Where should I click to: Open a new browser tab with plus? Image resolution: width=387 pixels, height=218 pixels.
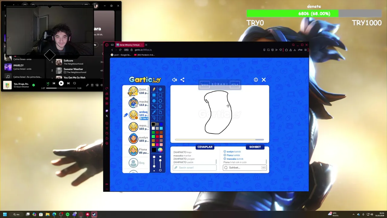[146, 45]
